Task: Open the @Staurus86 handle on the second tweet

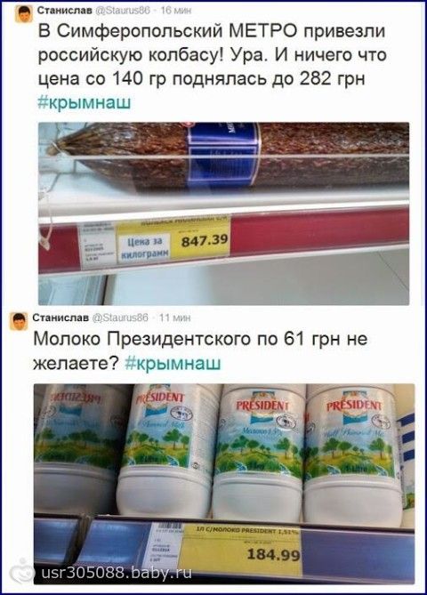Action: click(x=120, y=318)
